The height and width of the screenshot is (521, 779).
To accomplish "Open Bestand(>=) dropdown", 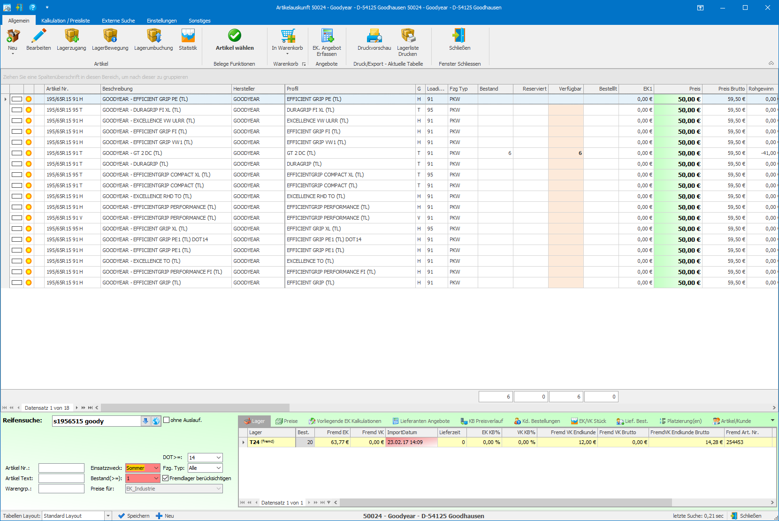I will tap(156, 478).
